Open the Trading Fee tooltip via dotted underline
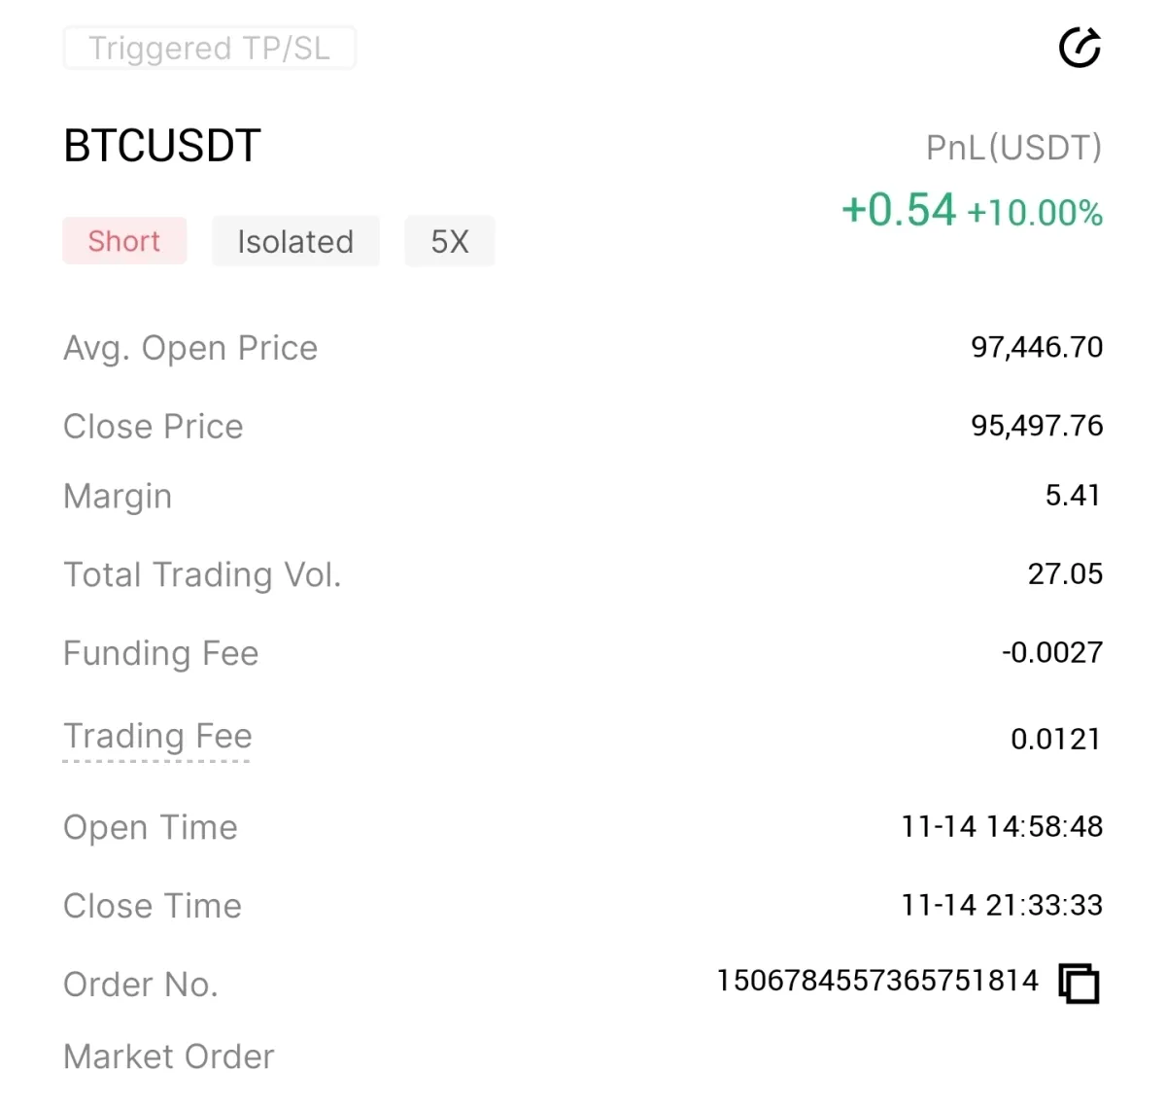Image resolution: width=1166 pixels, height=1108 pixels. point(157,737)
